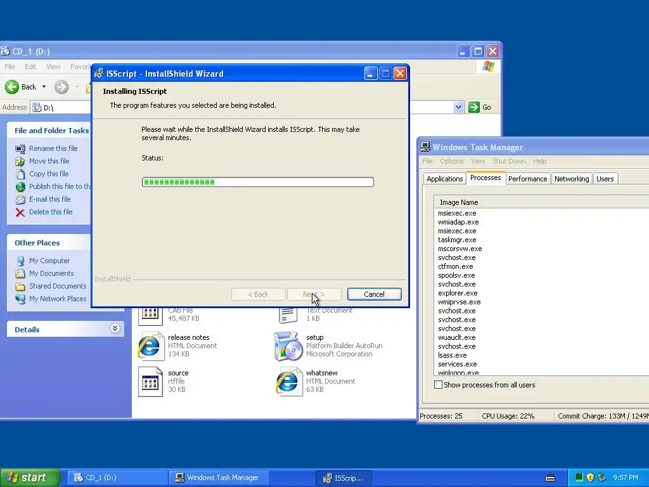649x487 pixels.
Task: Click the Publish this file globe icon
Action: pyautogui.click(x=20, y=187)
